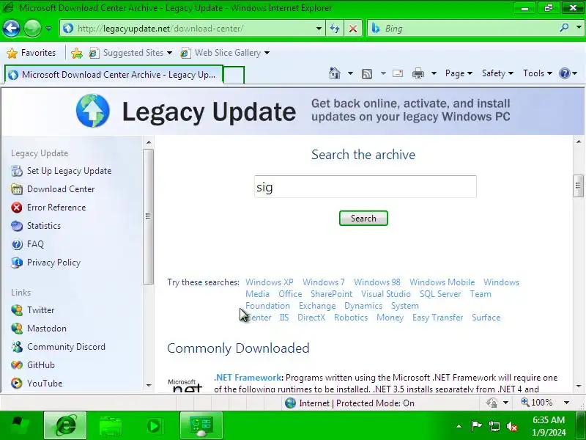This screenshot has width=586, height=440.
Task: Open the Page menu
Action: point(459,73)
